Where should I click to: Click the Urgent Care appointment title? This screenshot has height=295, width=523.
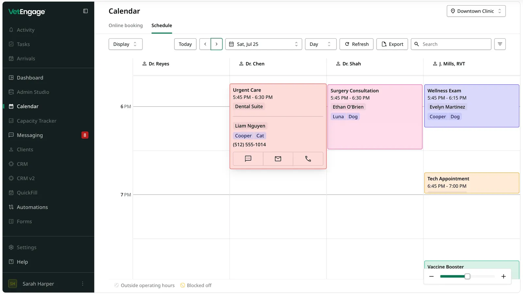[x=247, y=90]
